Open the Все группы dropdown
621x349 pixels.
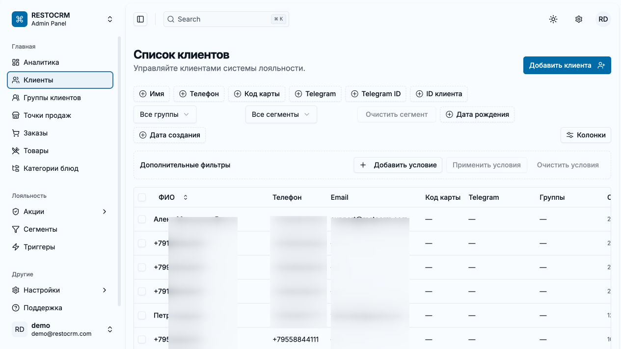click(x=165, y=114)
